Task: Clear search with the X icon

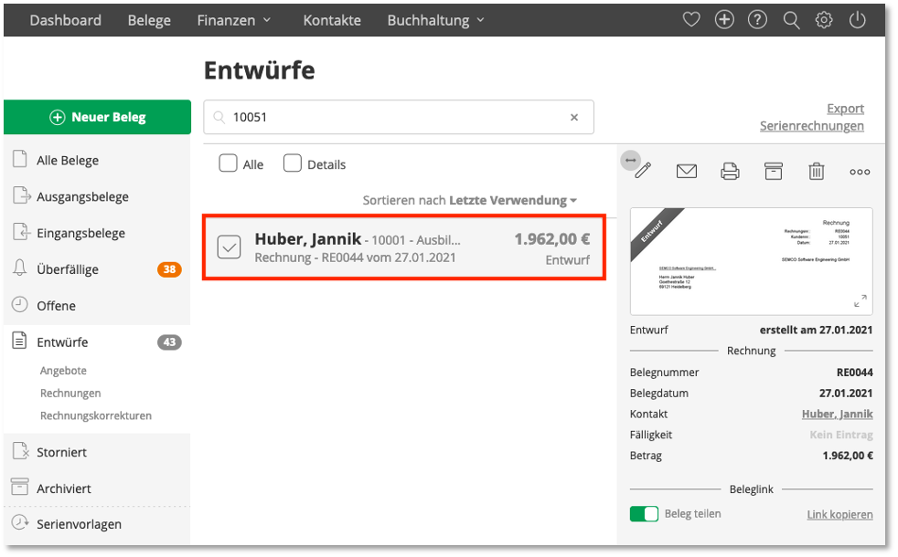Action: click(x=574, y=117)
